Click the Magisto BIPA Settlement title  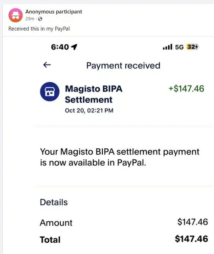pos(93,94)
